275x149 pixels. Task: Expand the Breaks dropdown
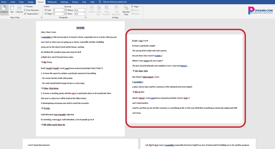coord(30,7)
